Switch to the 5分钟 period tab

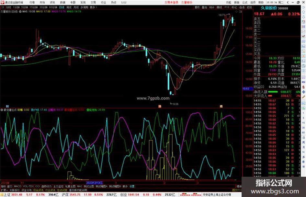point(24,7)
